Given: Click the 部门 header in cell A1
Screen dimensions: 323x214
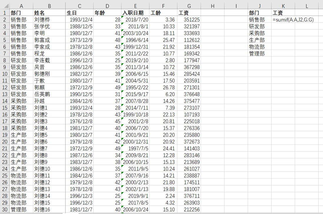Looking at the screenshot, I should pyautogui.click(x=16, y=13).
